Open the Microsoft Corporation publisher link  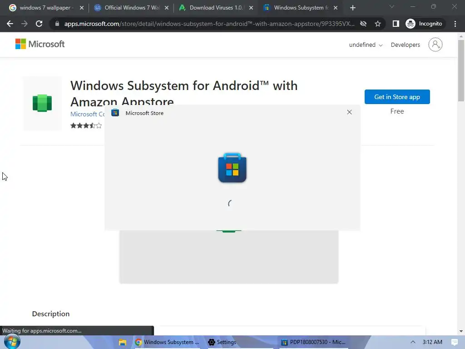(x=88, y=114)
